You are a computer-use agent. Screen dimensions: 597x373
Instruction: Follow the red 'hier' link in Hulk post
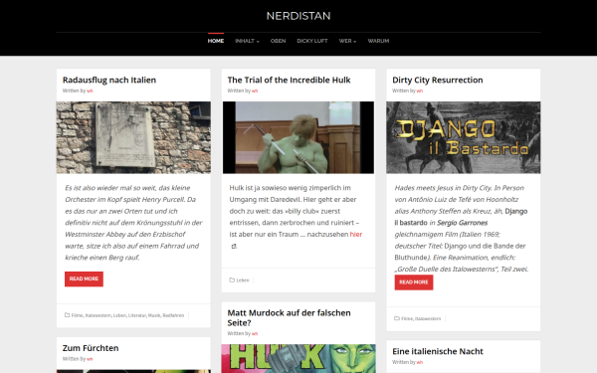pos(356,235)
